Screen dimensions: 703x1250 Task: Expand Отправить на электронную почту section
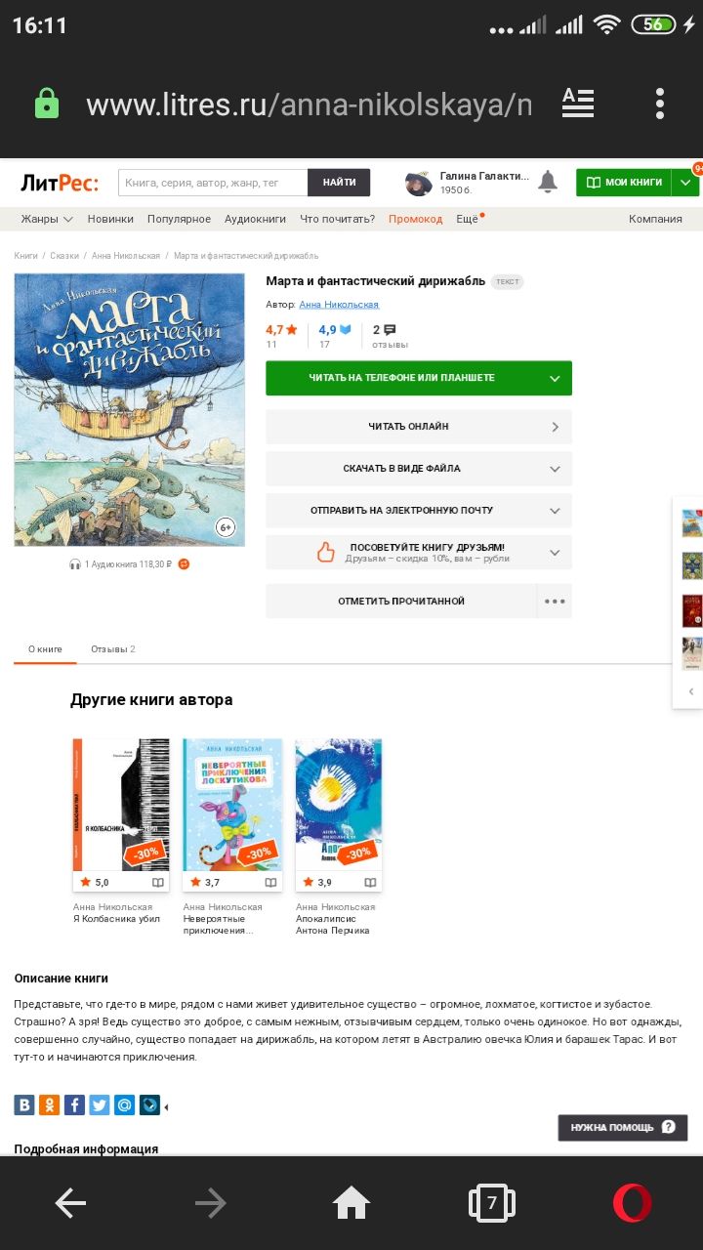click(419, 511)
